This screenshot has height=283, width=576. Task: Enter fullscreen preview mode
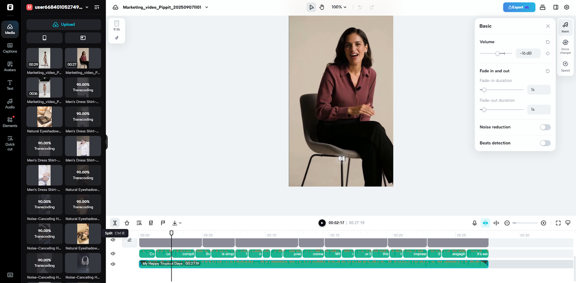tap(558, 223)
